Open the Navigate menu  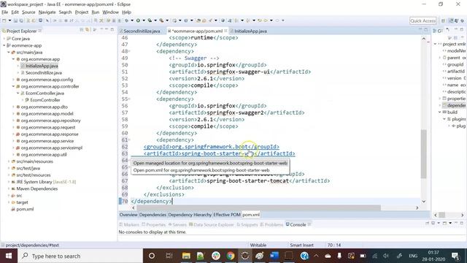click(x=47, y=12)
